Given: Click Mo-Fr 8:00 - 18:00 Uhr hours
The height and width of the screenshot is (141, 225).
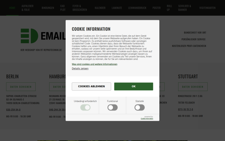Looking at the screenshot, I should pos(190,116).
